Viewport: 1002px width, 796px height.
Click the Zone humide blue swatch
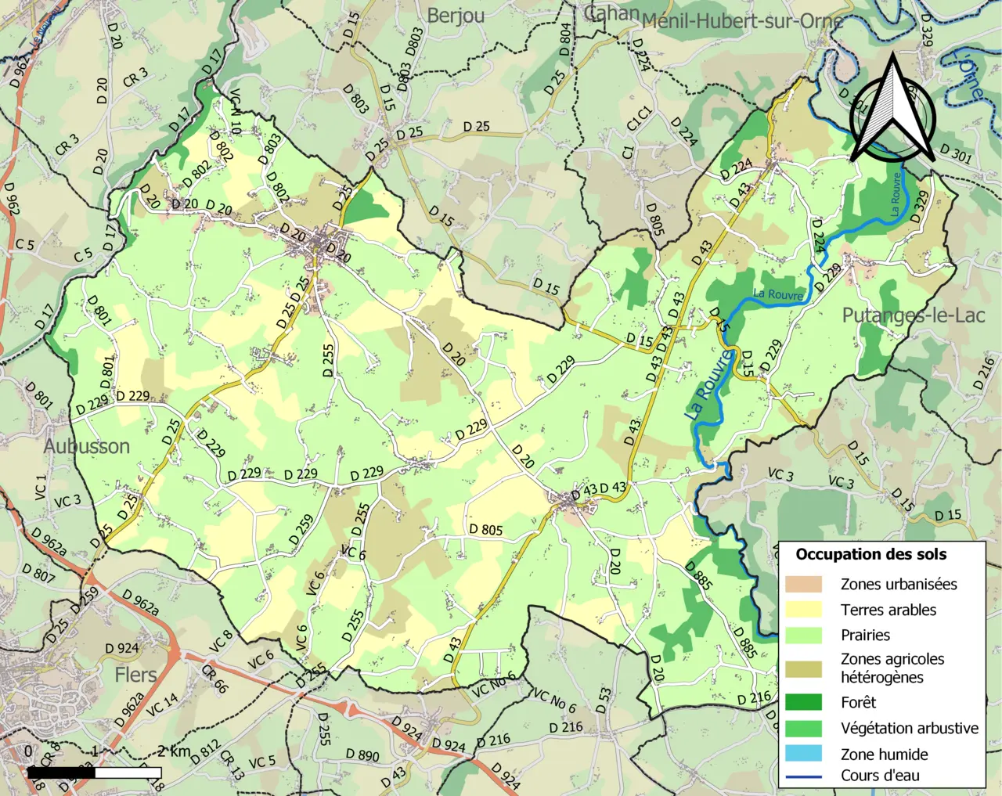(804, 754)
